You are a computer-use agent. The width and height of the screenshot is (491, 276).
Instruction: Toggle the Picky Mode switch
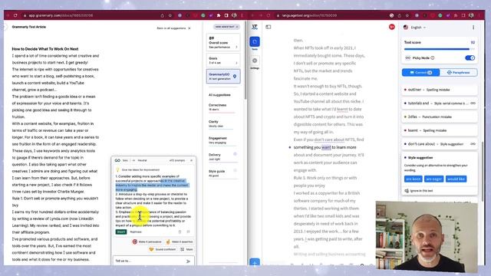pyautogui.click(x=470, y=58)
